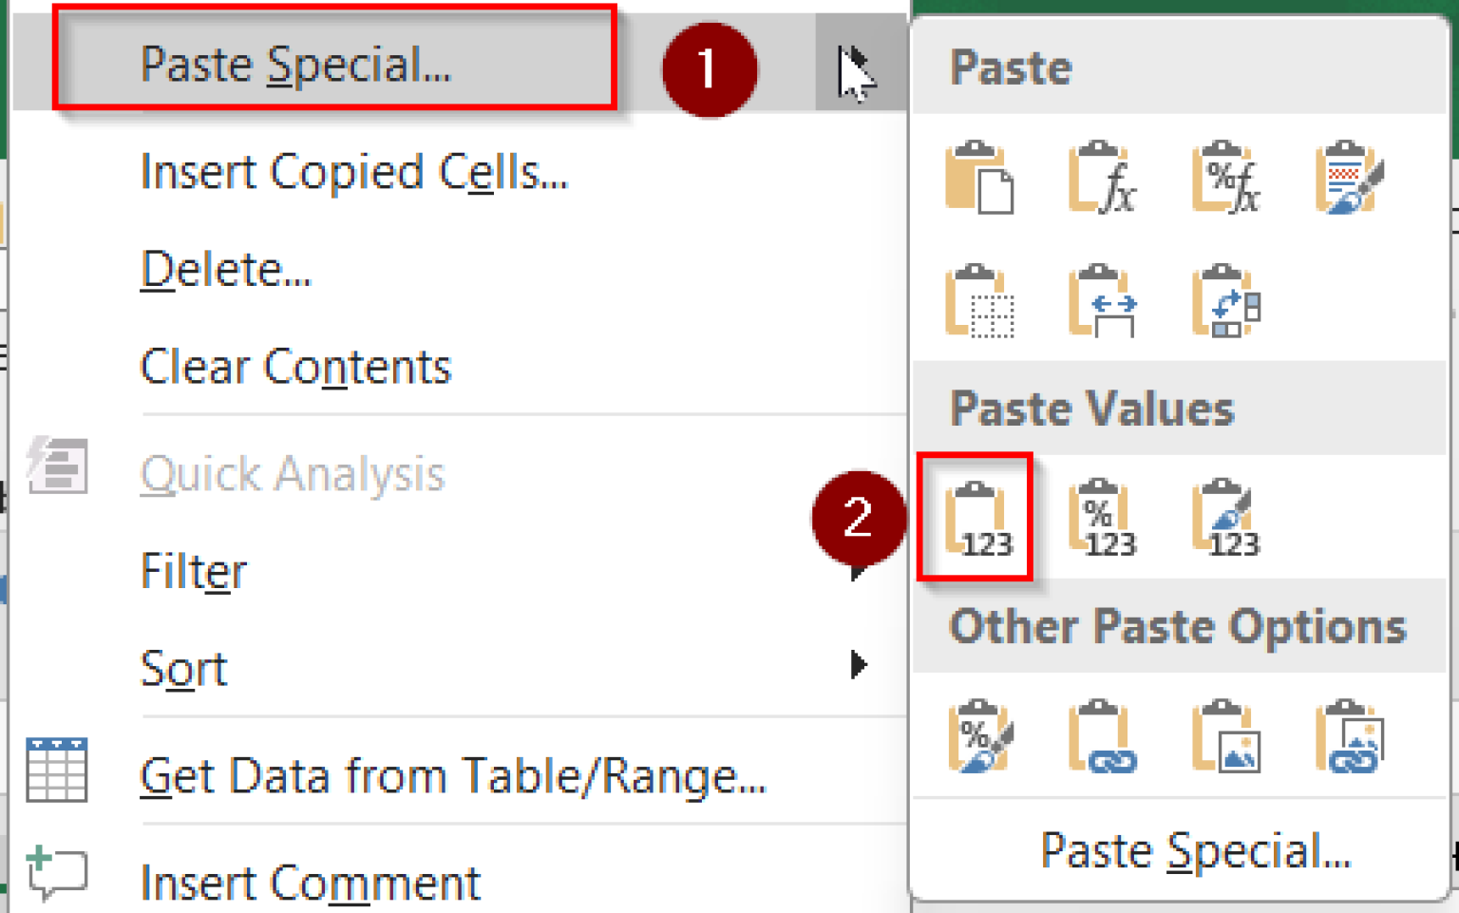Choose Clear Contents
The height and width of the screenshot is (913, 1459).
295,367
